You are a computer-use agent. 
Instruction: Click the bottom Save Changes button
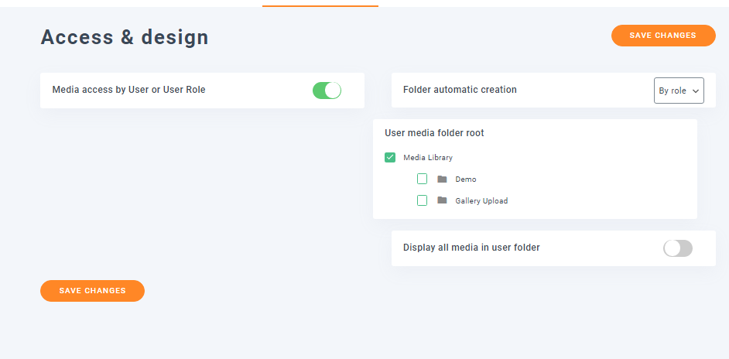pos(93,291)
